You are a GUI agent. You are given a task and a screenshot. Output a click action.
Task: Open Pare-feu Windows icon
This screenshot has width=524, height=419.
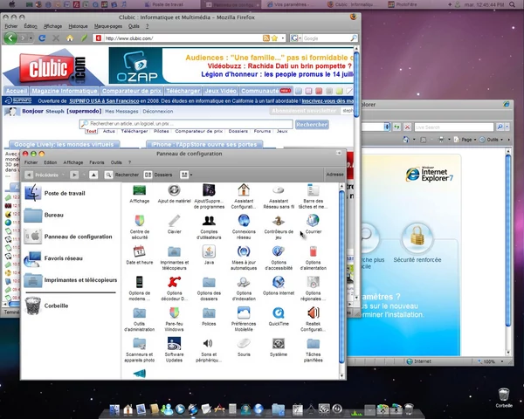(174, 313)
